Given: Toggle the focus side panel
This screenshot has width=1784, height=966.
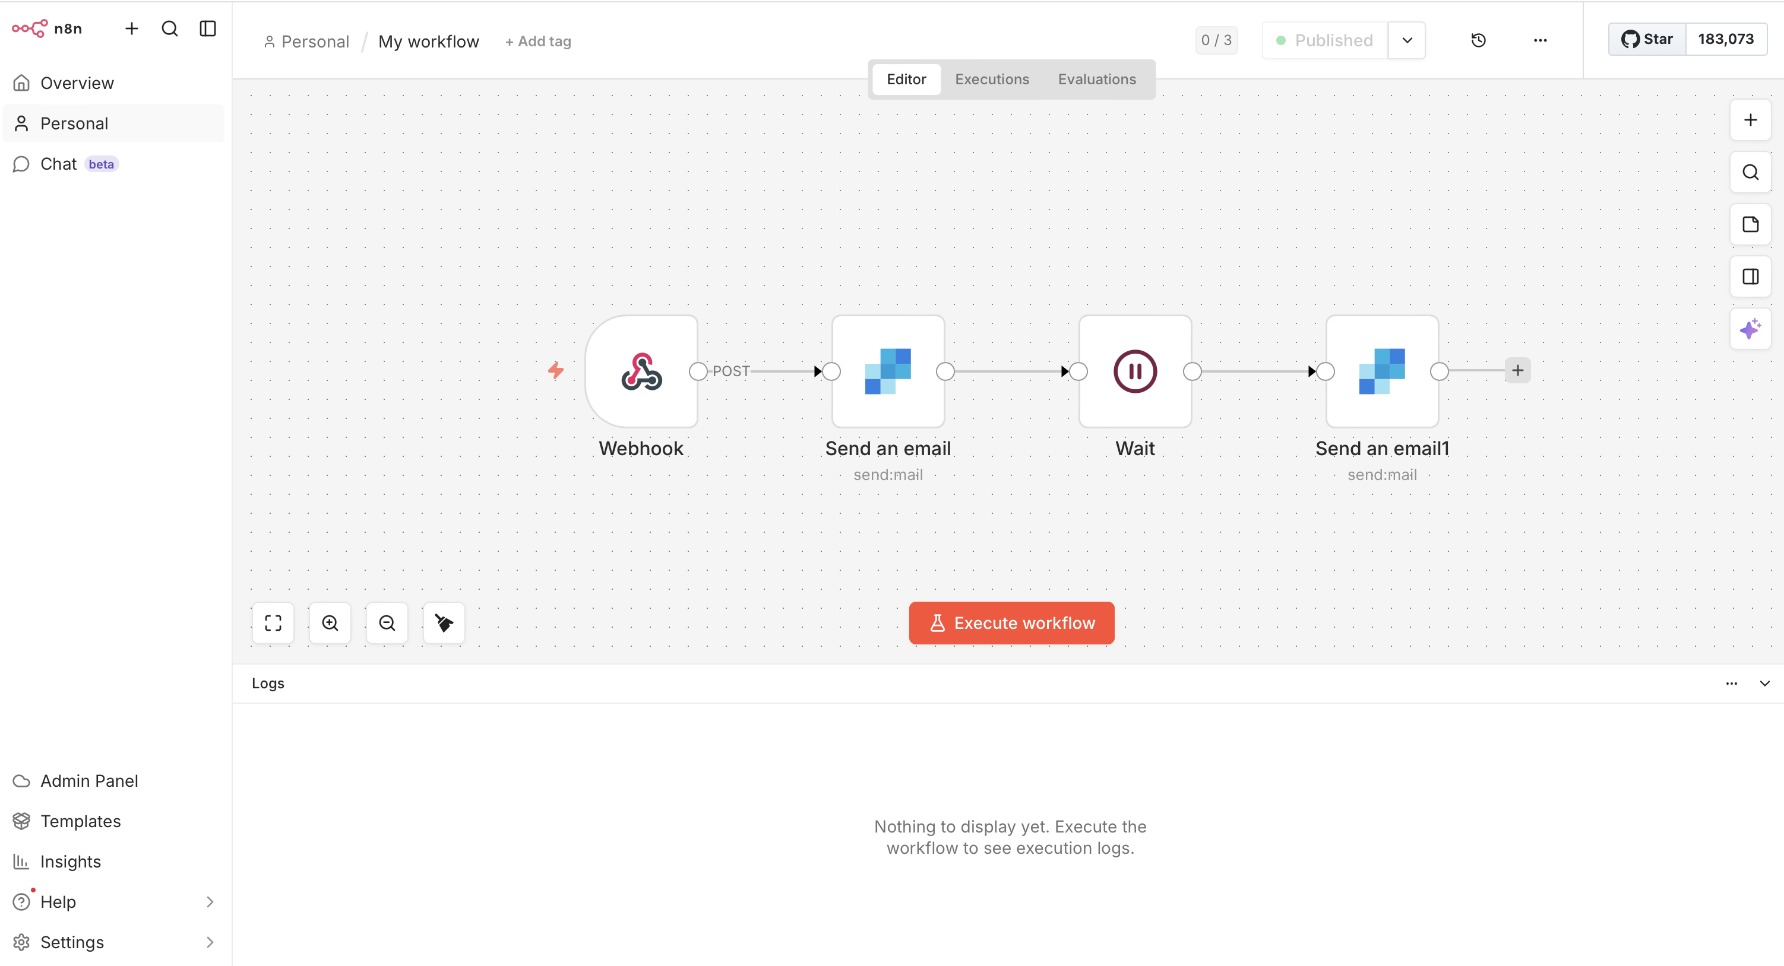Looking at the screenshot, I should coord(1750,277).
